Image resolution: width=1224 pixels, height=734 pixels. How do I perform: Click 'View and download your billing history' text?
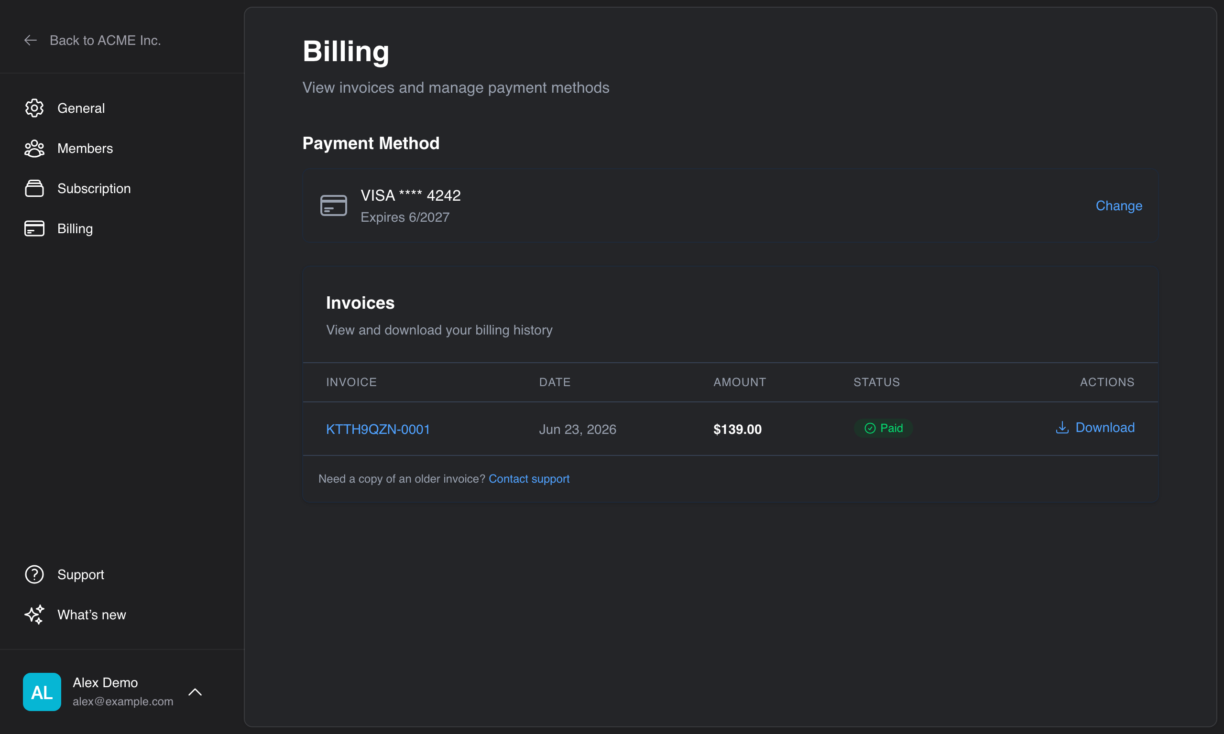click(439, 330)
